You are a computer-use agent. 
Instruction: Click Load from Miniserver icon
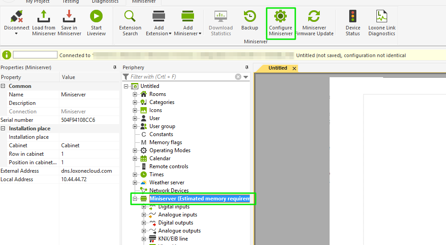44,16
